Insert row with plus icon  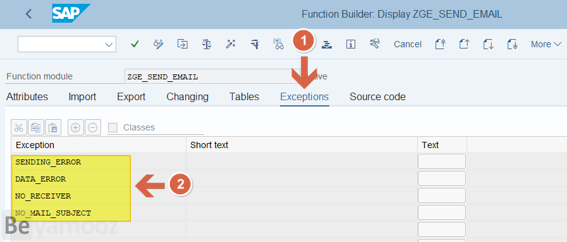(76, 127)
